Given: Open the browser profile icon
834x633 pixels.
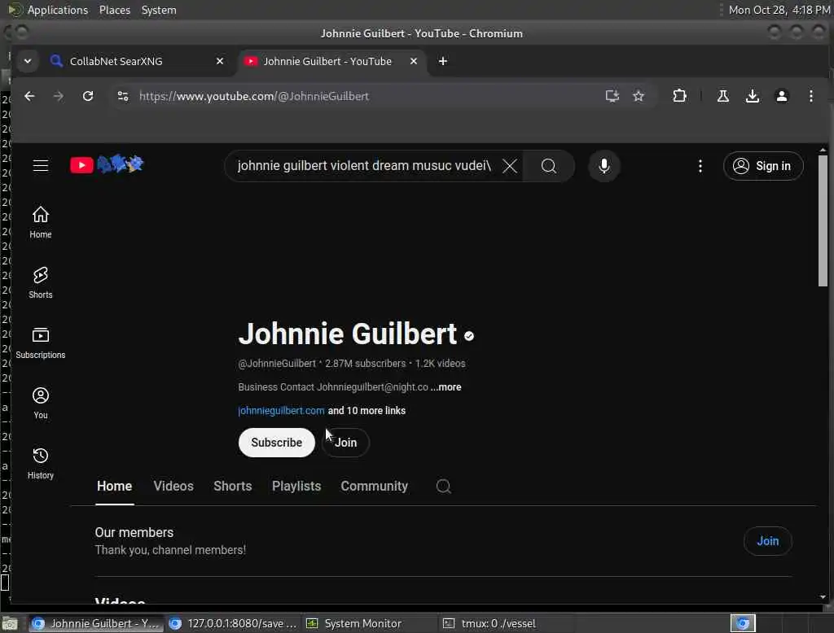Looking at the screenshot, I should (x=781, y=96).
